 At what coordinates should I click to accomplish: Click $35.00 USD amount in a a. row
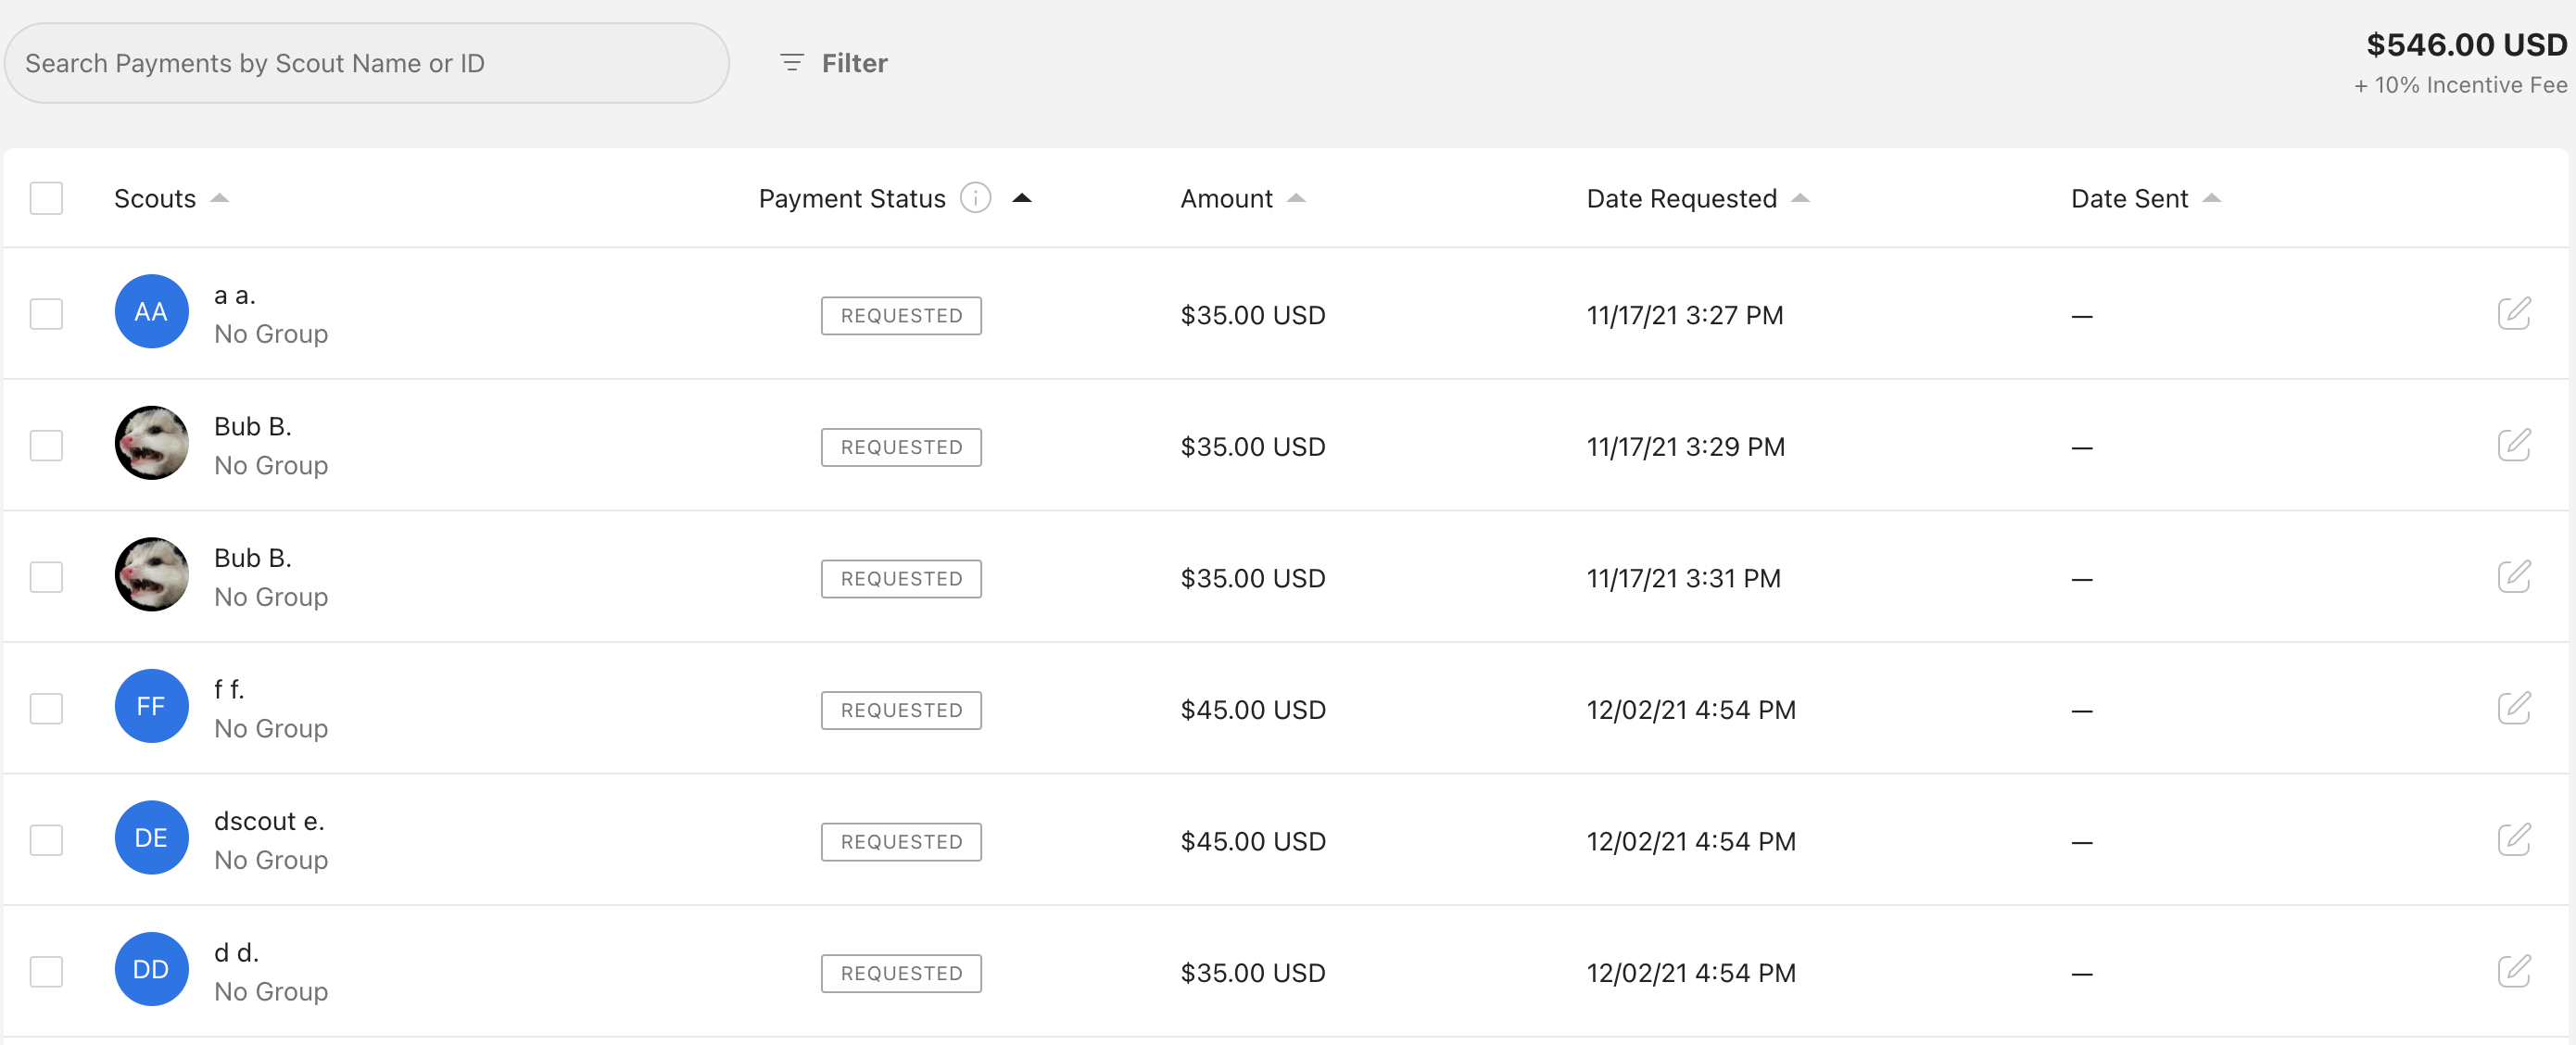click(1253, 315)
